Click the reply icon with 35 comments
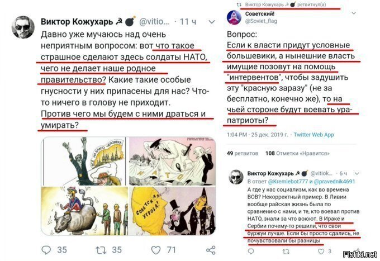The height and width of the screenshot is (261, 380). (46, 250)
